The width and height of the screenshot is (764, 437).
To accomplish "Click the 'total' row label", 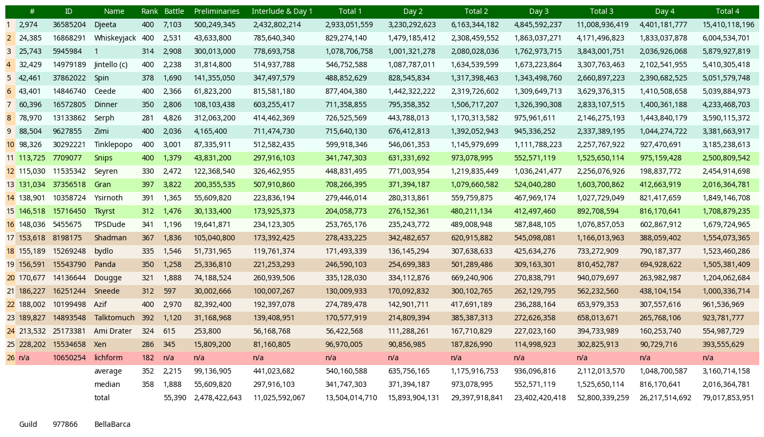I will click(x=102, y=398).
